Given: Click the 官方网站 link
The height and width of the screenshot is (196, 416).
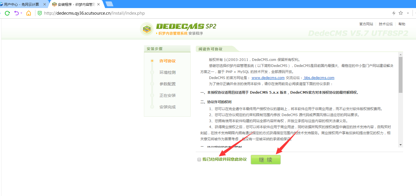Looking at the screenshot, I should click(x=366, y=24).
